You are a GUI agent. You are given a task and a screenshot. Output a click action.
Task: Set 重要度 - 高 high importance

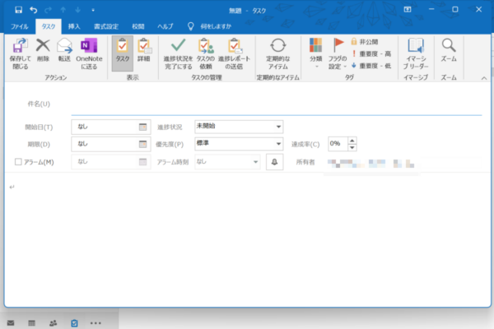click(370, 53)
